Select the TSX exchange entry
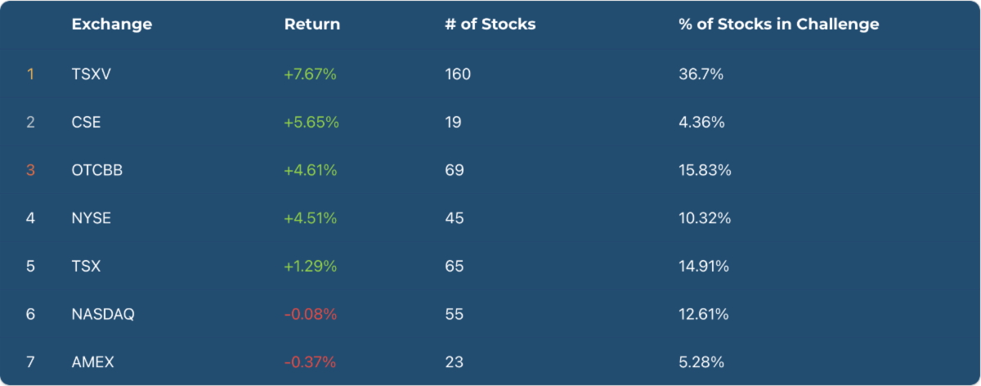Screen dimensions: 981x386 [x=86, y=267]
